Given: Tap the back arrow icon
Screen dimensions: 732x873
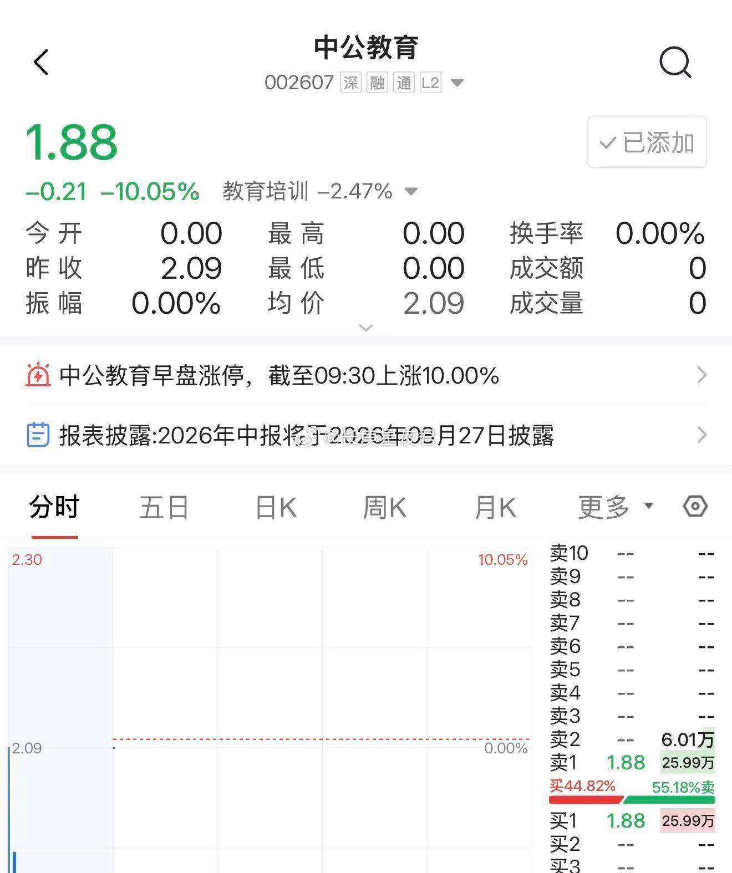Looking at the screenshot, I should [42, 62].
